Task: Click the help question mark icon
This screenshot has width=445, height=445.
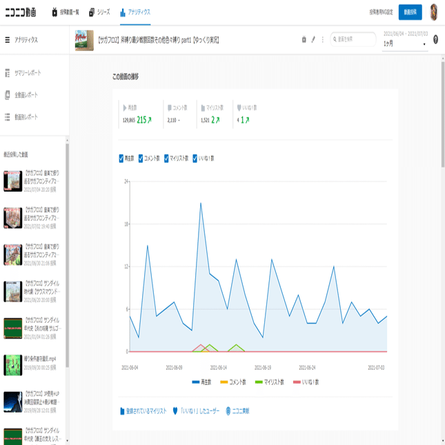Action: click(435, 39)
